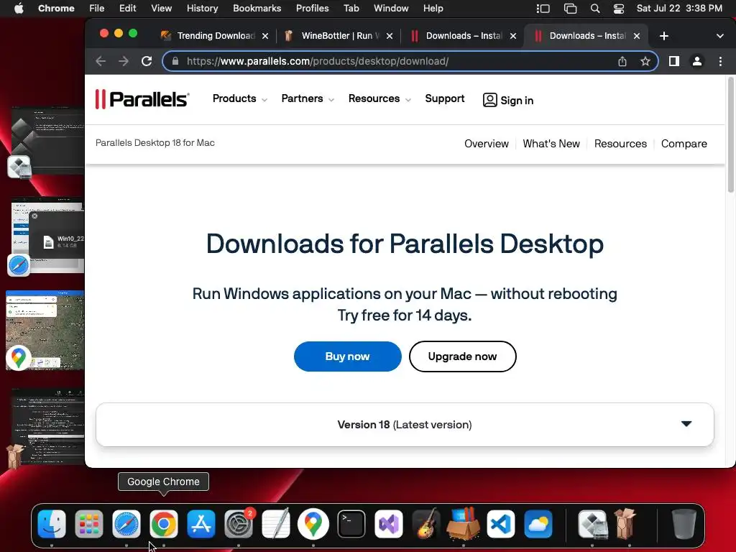Open the Profiles menu

point(312,9)
